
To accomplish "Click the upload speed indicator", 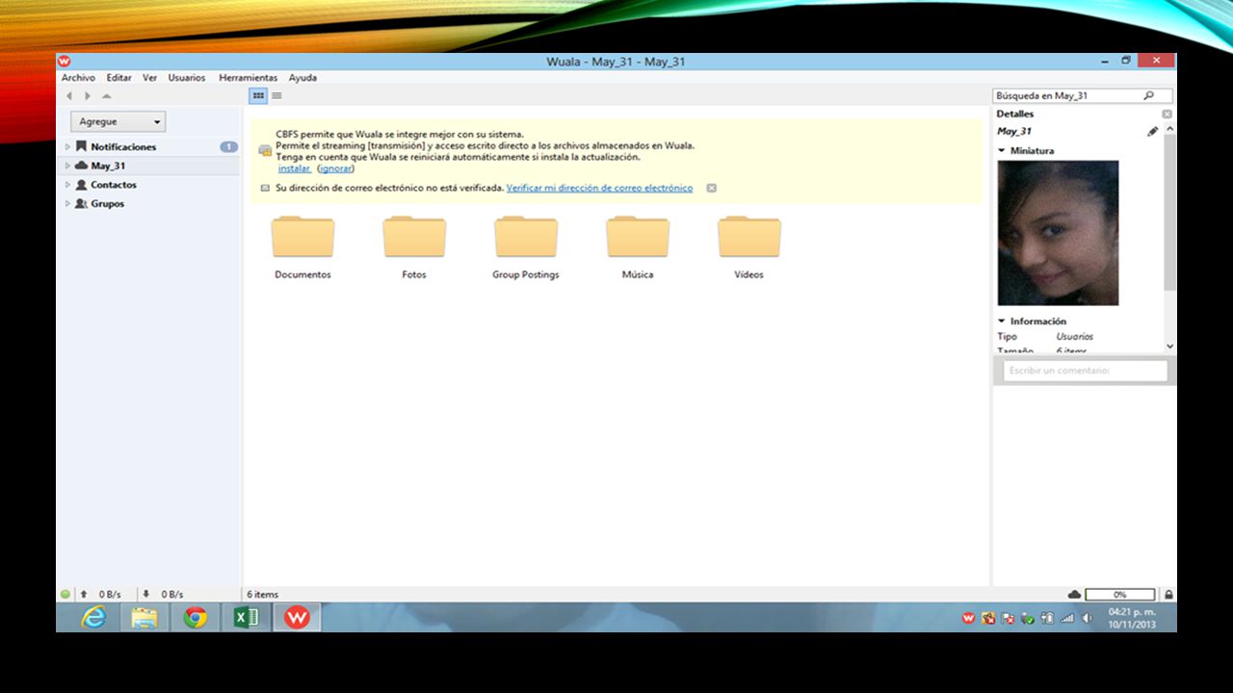I will click(x=100, y=595).
